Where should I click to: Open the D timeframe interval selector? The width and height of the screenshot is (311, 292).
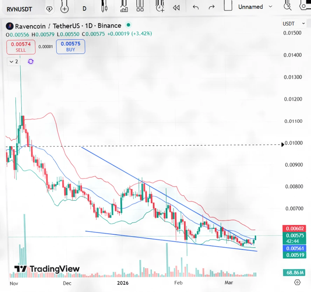tap(85, 9)
